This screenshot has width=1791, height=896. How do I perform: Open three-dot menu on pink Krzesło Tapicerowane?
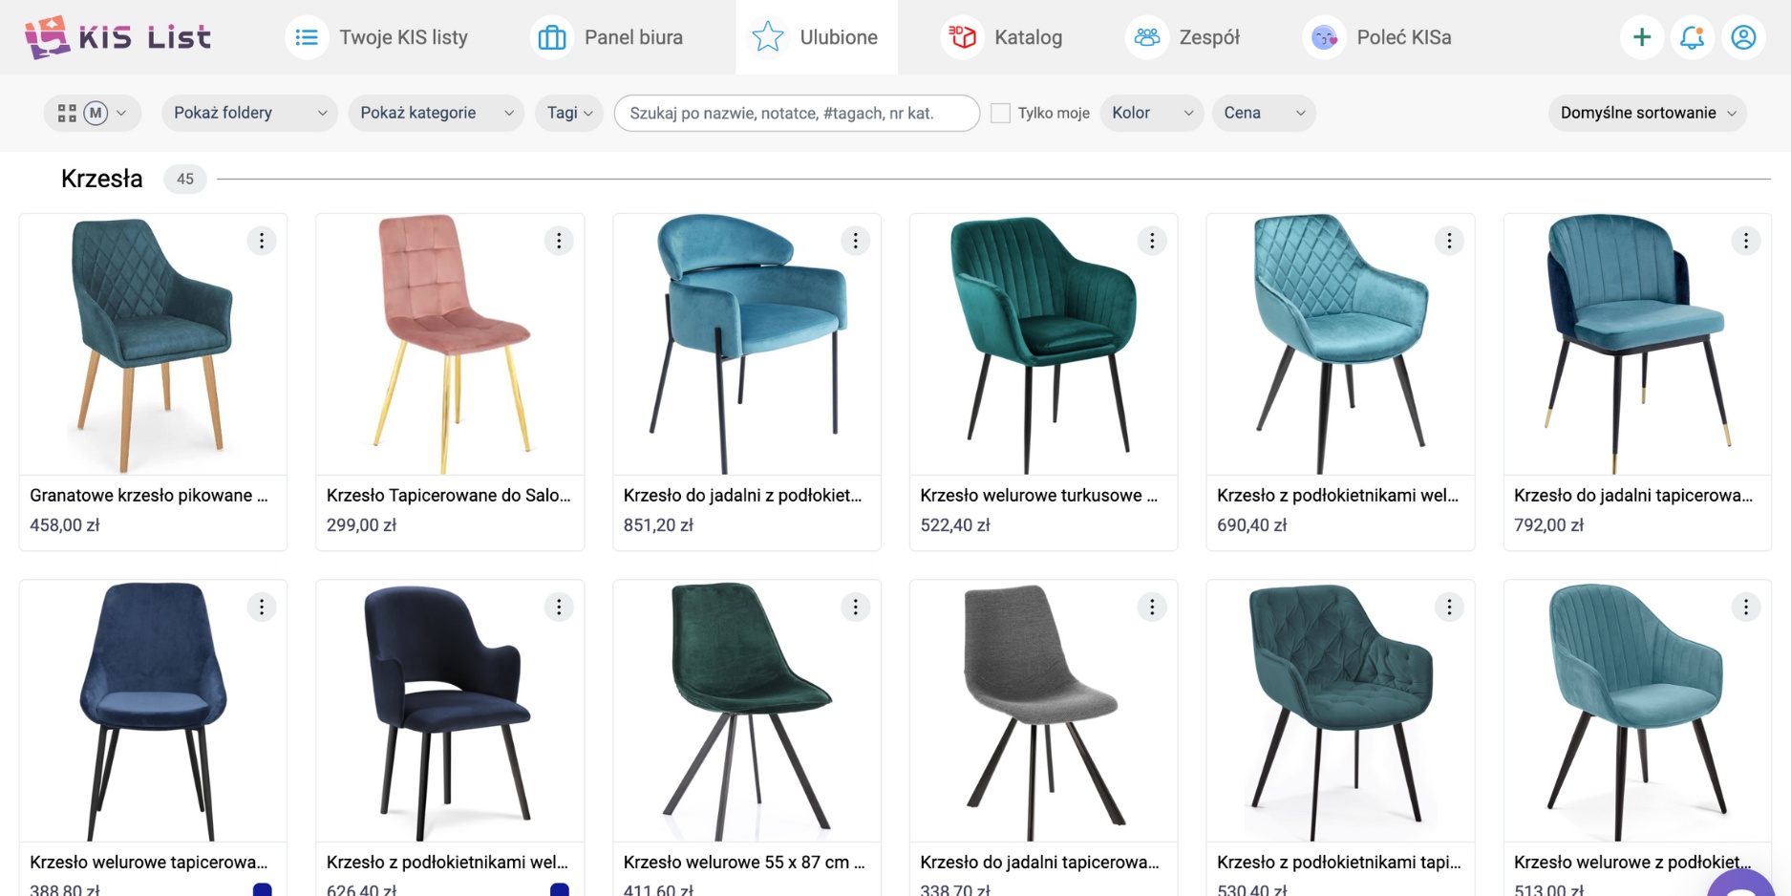pos(559,241)
